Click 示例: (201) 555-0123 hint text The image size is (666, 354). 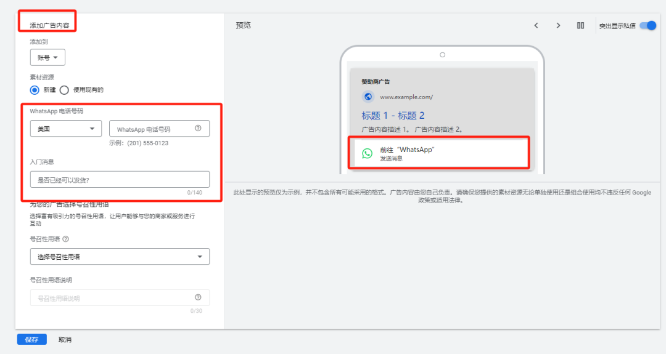[x=139, y=143]
